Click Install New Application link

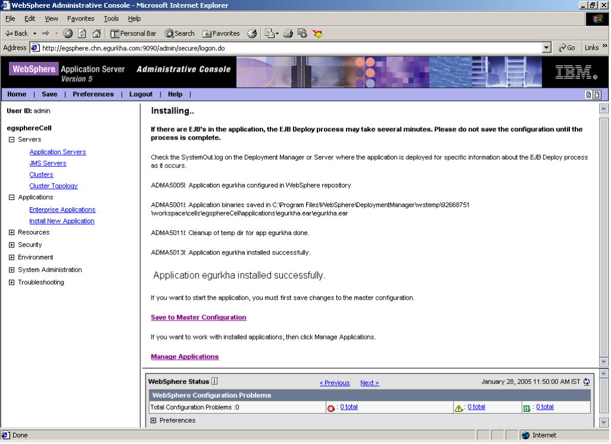(x=62, y=221)
